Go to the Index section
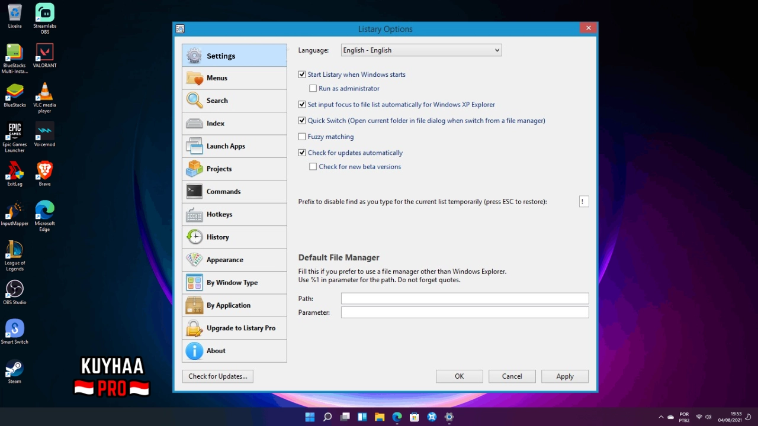This screenshot has height=426, width=758. point(235,124)
